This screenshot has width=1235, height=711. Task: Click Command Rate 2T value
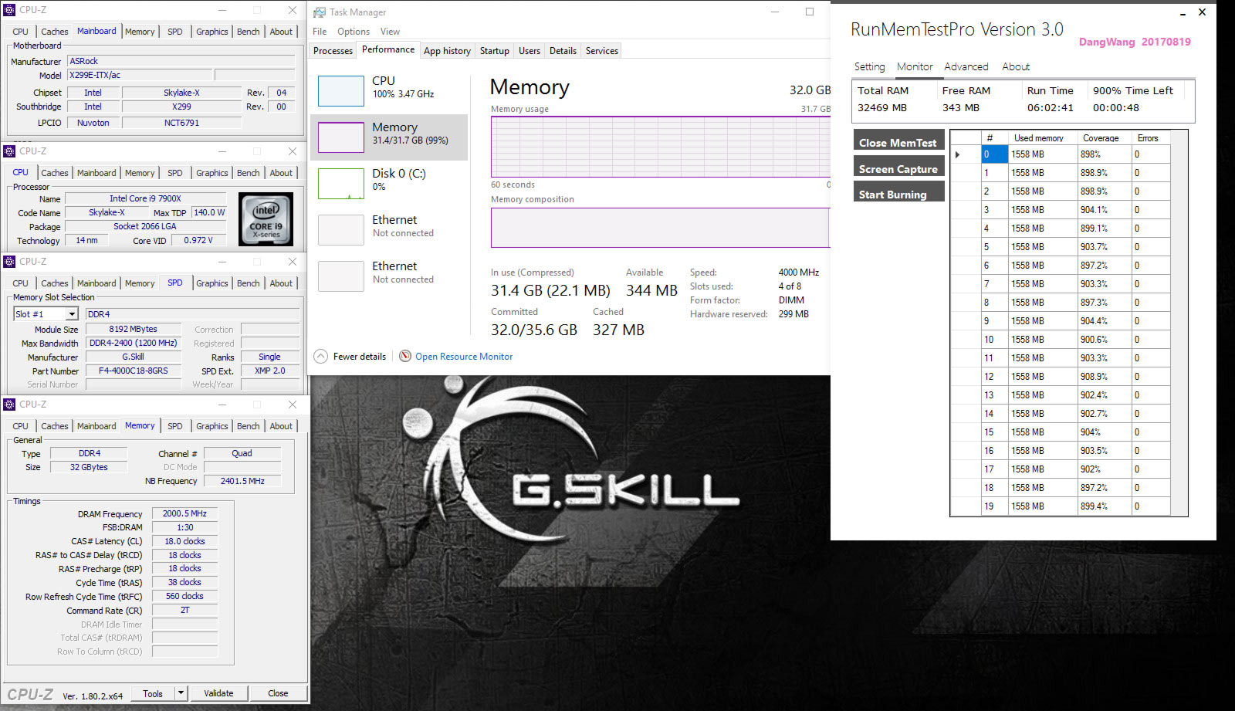tap(184, 610)
